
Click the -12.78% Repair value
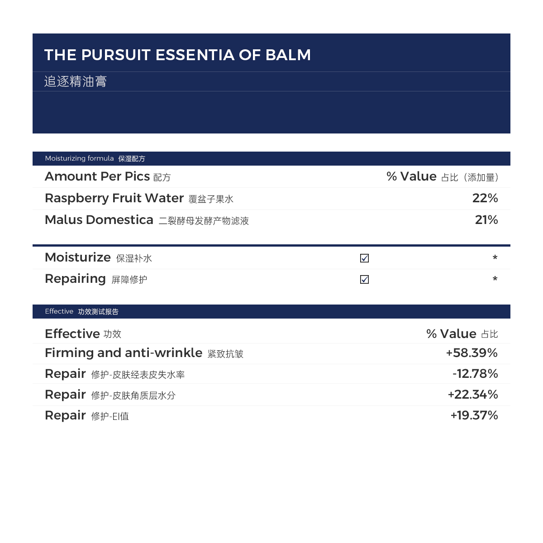(x=475, y=374)
